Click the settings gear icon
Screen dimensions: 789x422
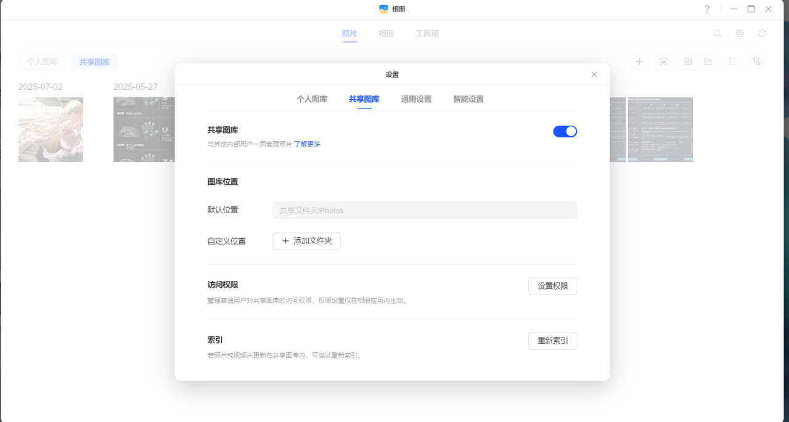pos(740,33)
